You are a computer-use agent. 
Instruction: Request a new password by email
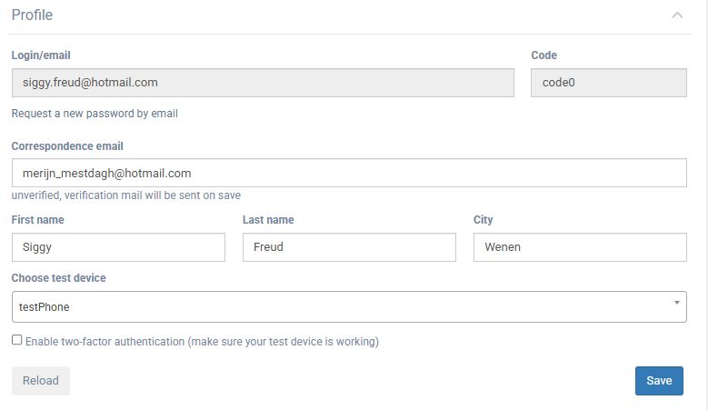pyautogui.click(x=95, y=114)
